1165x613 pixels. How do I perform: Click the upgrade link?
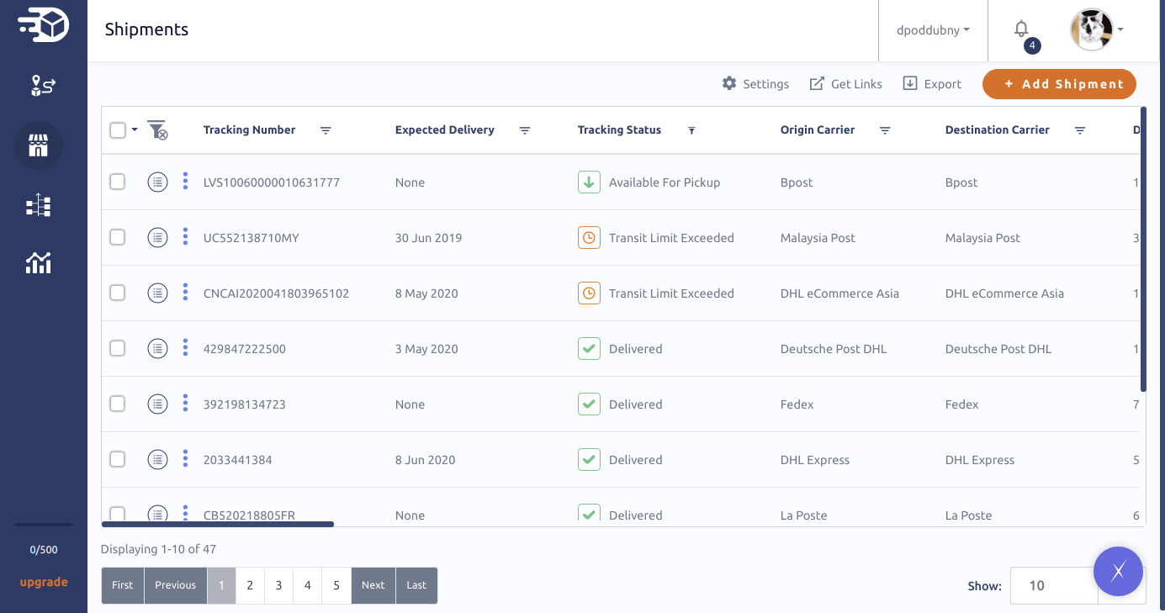click(44, 582)
